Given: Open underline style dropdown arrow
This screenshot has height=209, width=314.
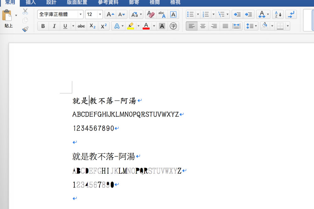Looking at the screenshot, I should [73, 26].
